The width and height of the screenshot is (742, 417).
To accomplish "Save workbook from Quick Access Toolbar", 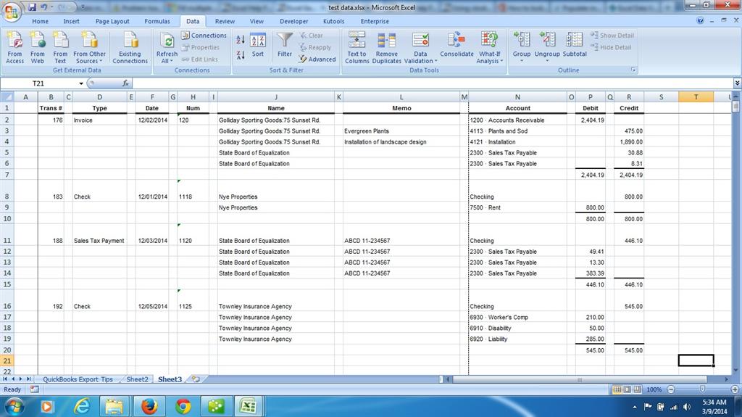I will [x=32, y=7].
